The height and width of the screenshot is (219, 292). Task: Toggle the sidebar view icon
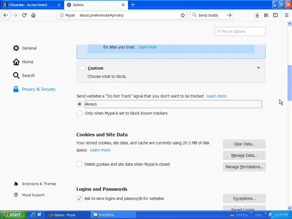(275, 15)
